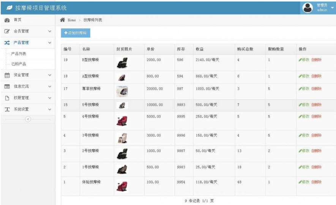This screenshot has width=336, height=205.
Task: Edit the 3号按摩椅 row
Action: tap(304, 135)
